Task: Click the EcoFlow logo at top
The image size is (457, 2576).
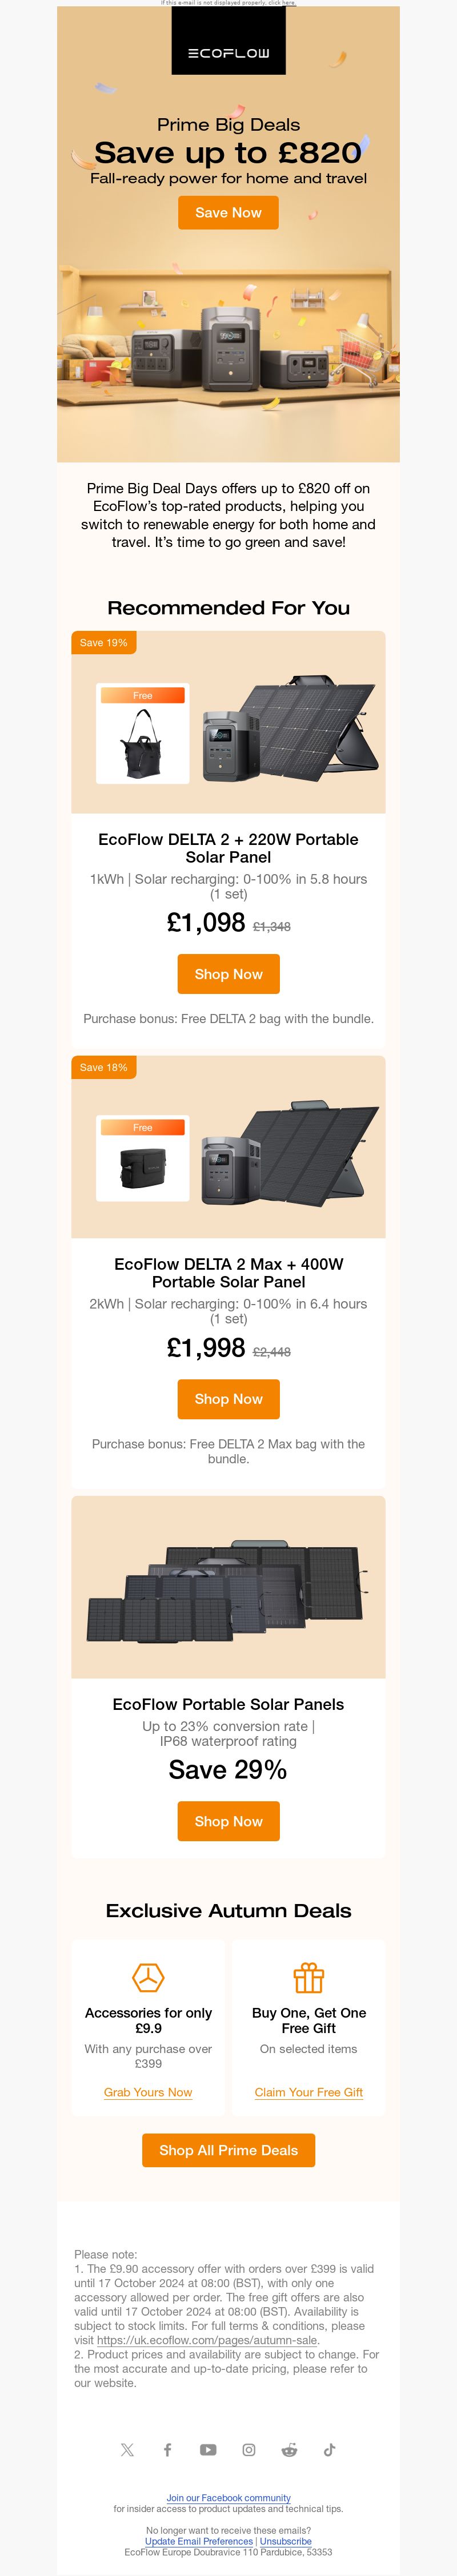Action: pyautogui.click(x=228, y=53)
